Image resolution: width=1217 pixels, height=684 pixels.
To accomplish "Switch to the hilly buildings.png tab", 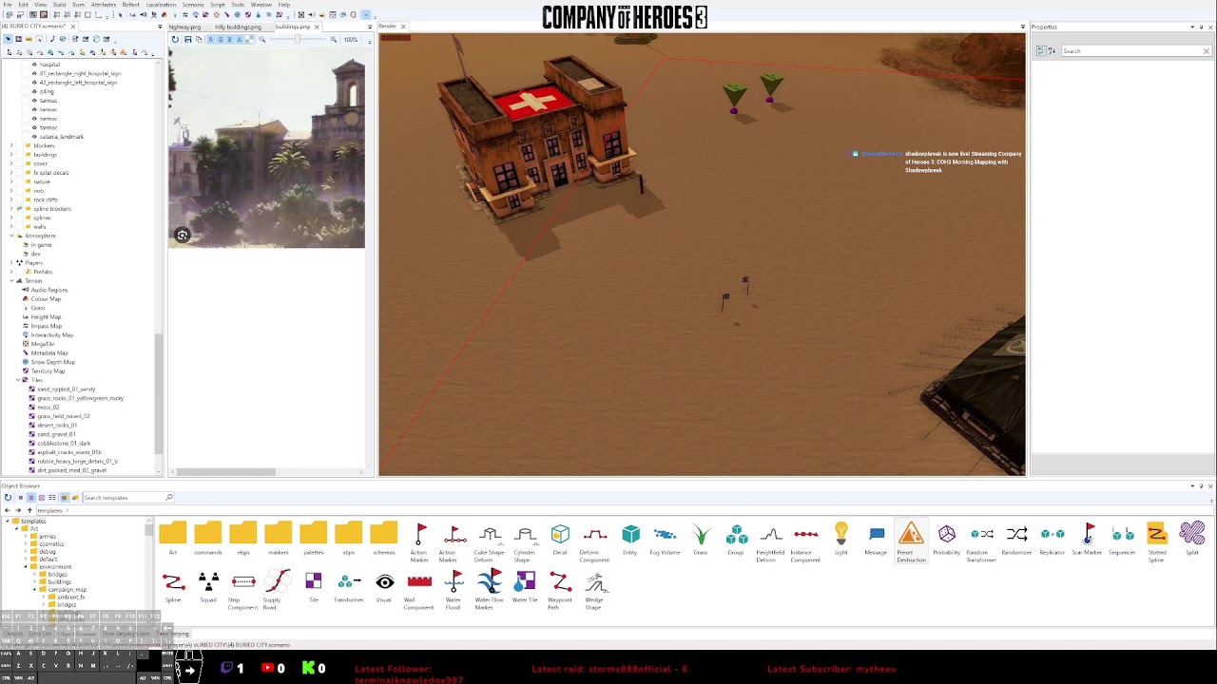I will 238,27.
